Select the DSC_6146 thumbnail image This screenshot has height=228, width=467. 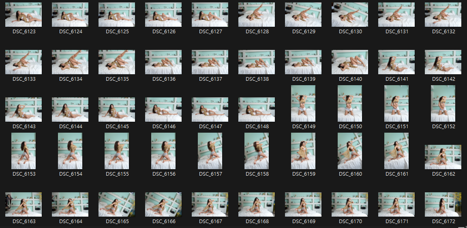[x=163, y=110]
